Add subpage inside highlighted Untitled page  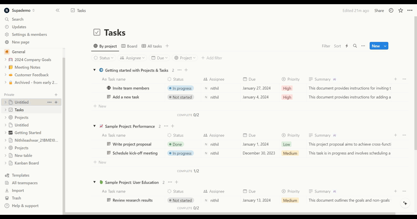click(x=56, y=103)
